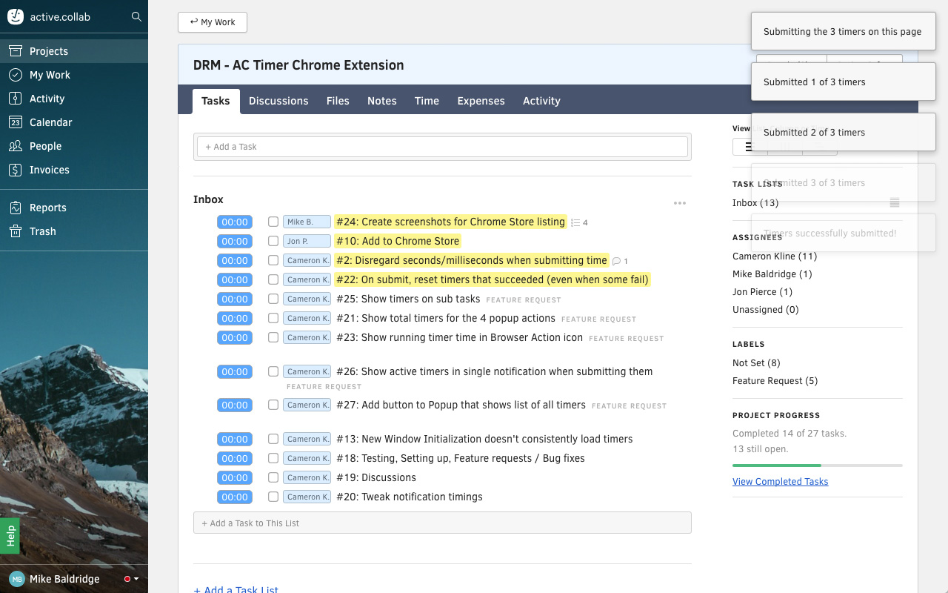Open the view mode switcher under View

tap(749, 147)
